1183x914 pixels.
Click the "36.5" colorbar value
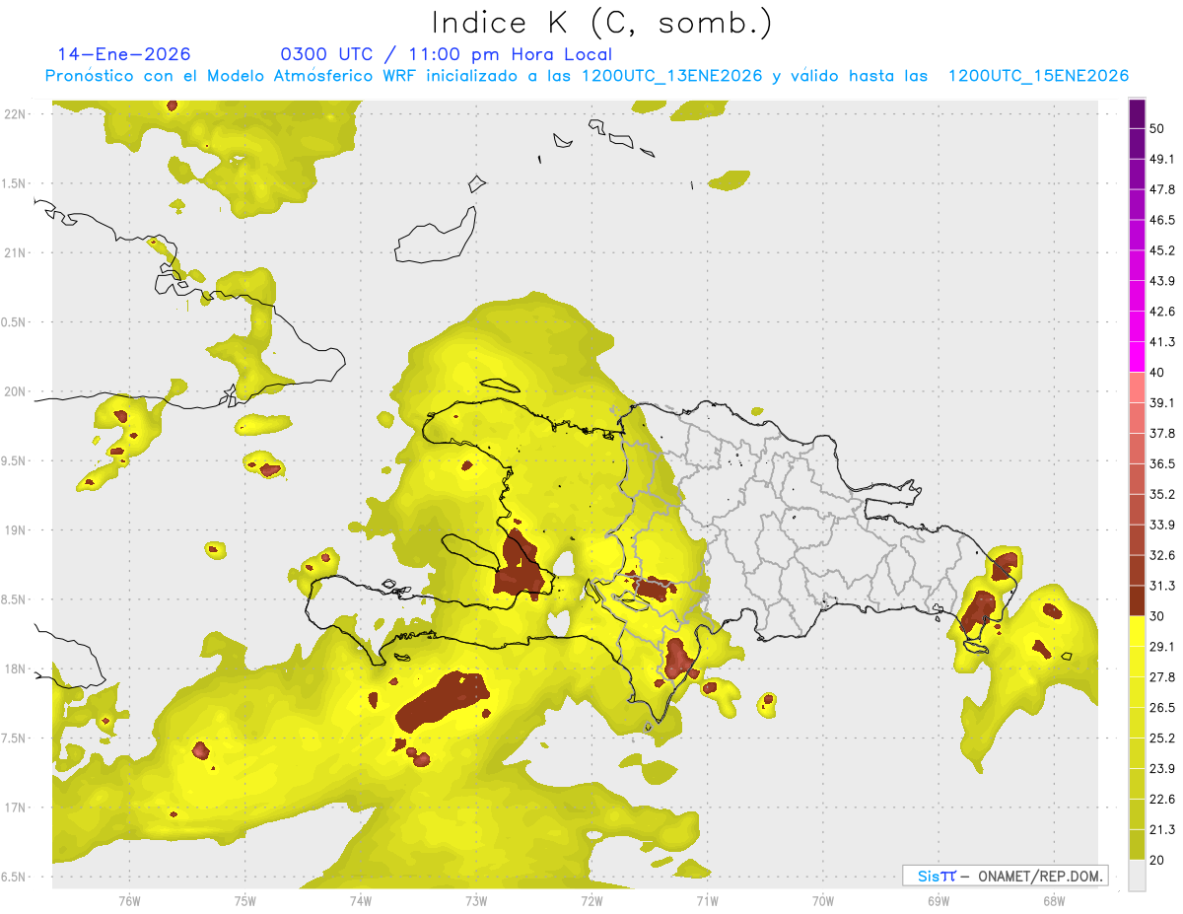click(x=1162, y=463)
